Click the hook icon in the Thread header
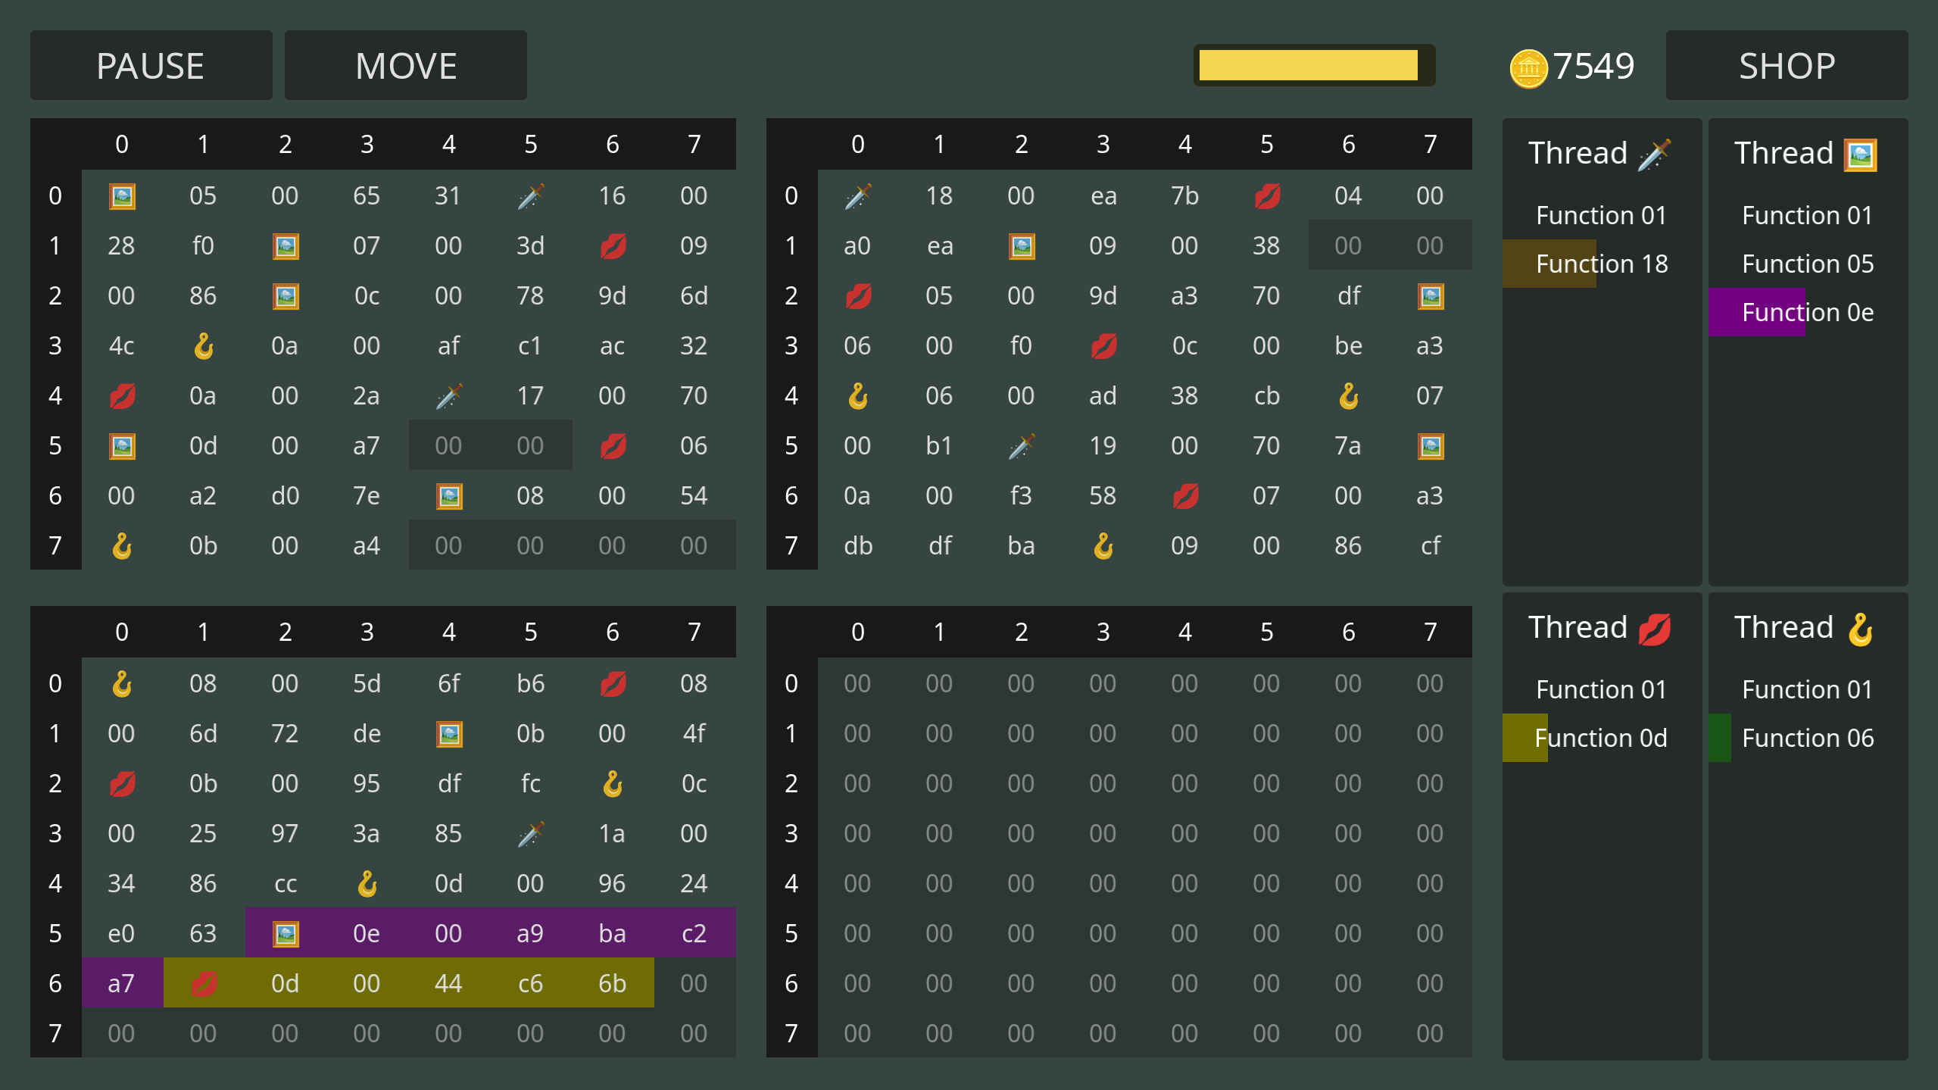The image size is (1938, 1090). (1860, 629)
